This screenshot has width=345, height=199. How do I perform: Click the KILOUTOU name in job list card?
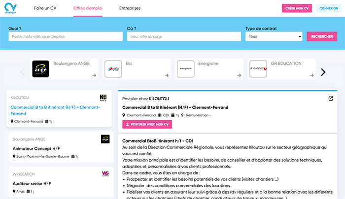tap(20, 98)
